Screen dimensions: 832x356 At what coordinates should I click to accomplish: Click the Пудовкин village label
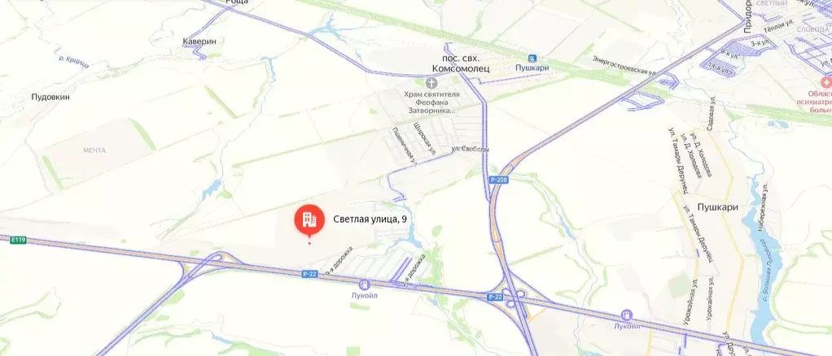coord(50,97)
